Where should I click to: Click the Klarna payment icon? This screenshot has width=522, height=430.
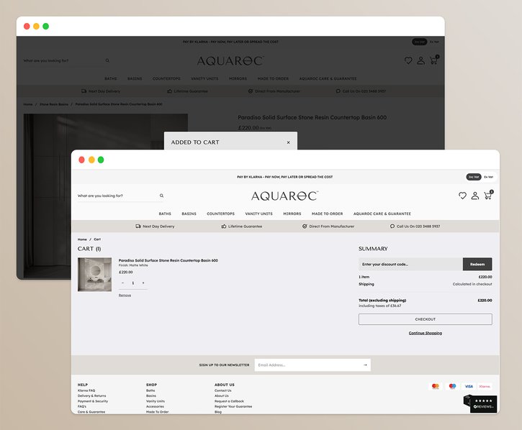pyautogui.click(x=485, y=386)
